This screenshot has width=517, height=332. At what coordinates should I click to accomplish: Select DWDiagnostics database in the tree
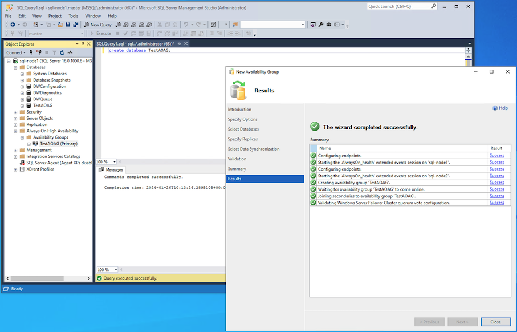click(x=47, y=93)
